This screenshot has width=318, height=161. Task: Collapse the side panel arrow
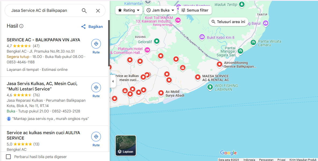point(113,81)
